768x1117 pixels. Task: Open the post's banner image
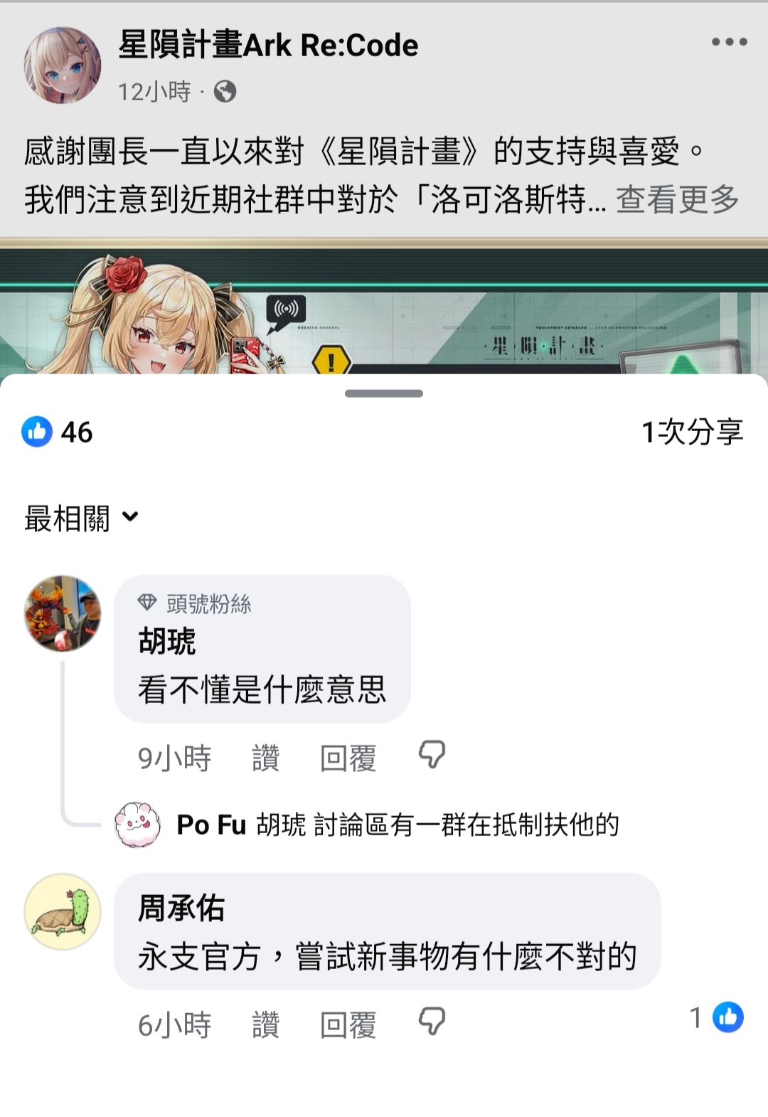point(384,307)
